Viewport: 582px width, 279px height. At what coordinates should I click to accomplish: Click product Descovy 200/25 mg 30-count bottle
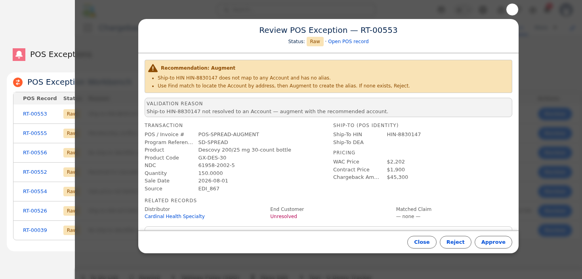click(245, 150)
